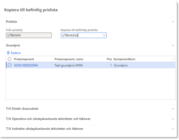Expand T/A Indirekta värdepåverkande aktiviteter section
The width and height of the screenshot is (179, 140).
click(173, 129)
